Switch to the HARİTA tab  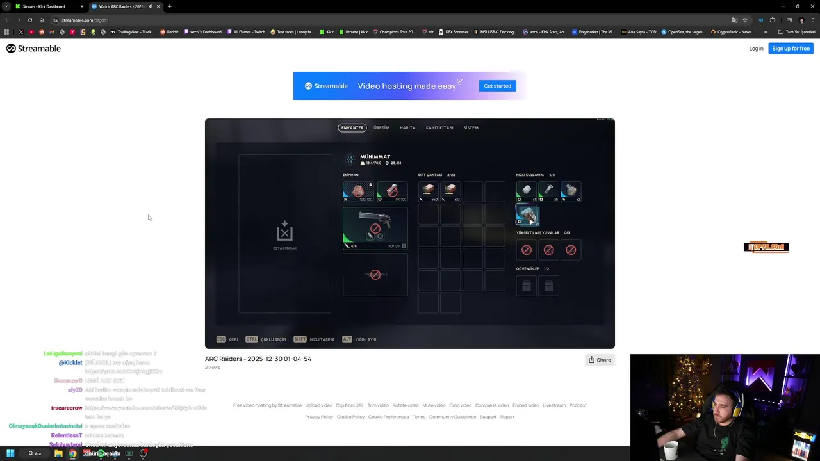point(407,127)
